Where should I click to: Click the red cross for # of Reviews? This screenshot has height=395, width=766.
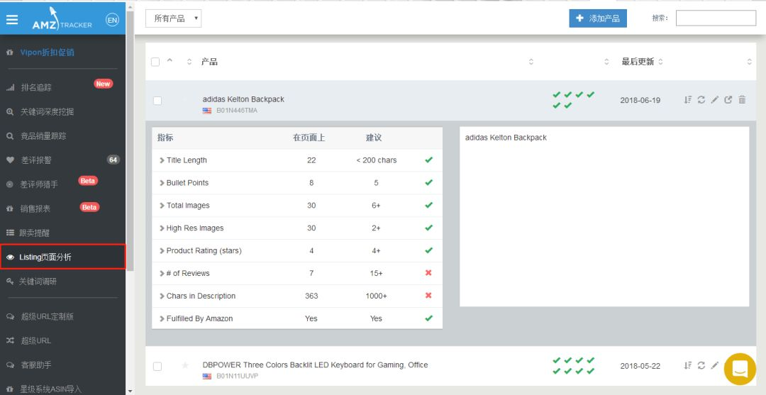pos(428,273)
